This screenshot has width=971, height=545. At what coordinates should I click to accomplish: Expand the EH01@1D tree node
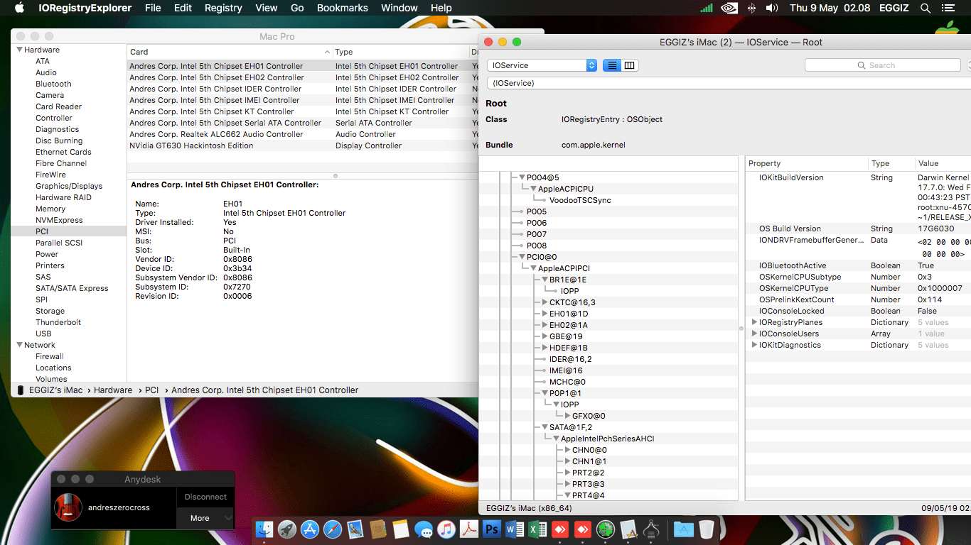(545, 314)
